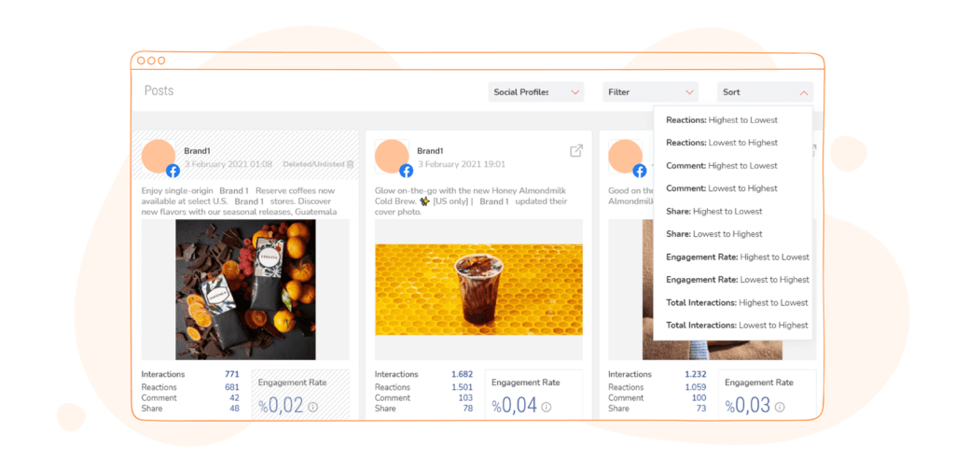Image resolution: width=955 pixels, height=472 pixels.
Task: Click date 3 February 2021 19:01
Action: tap(461, 164)
